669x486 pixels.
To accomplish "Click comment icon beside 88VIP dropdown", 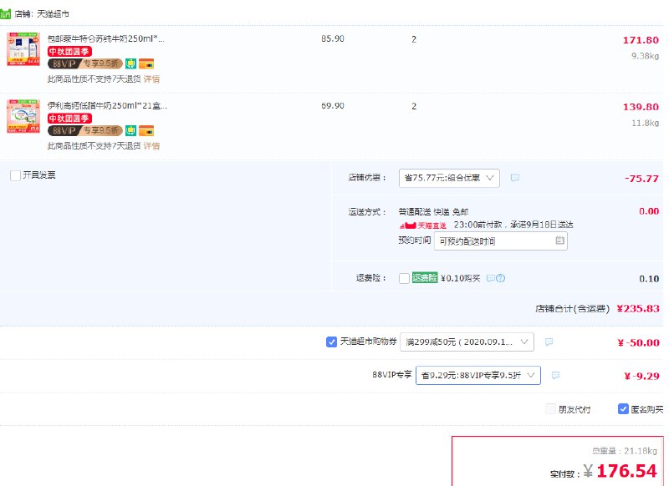I will [555, 375].
